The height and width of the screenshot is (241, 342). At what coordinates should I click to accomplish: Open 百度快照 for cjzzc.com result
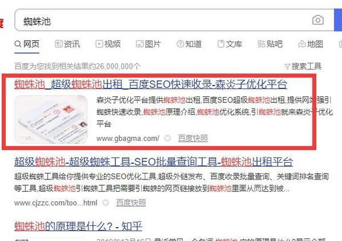[131, 203]
